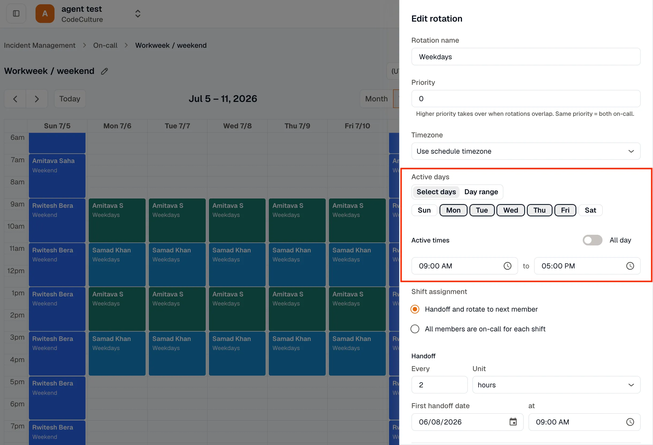Add Sat to active days

pos(590,210)
